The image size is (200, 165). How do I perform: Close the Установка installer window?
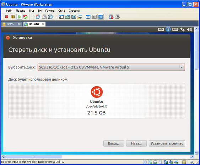pos(8,38)
